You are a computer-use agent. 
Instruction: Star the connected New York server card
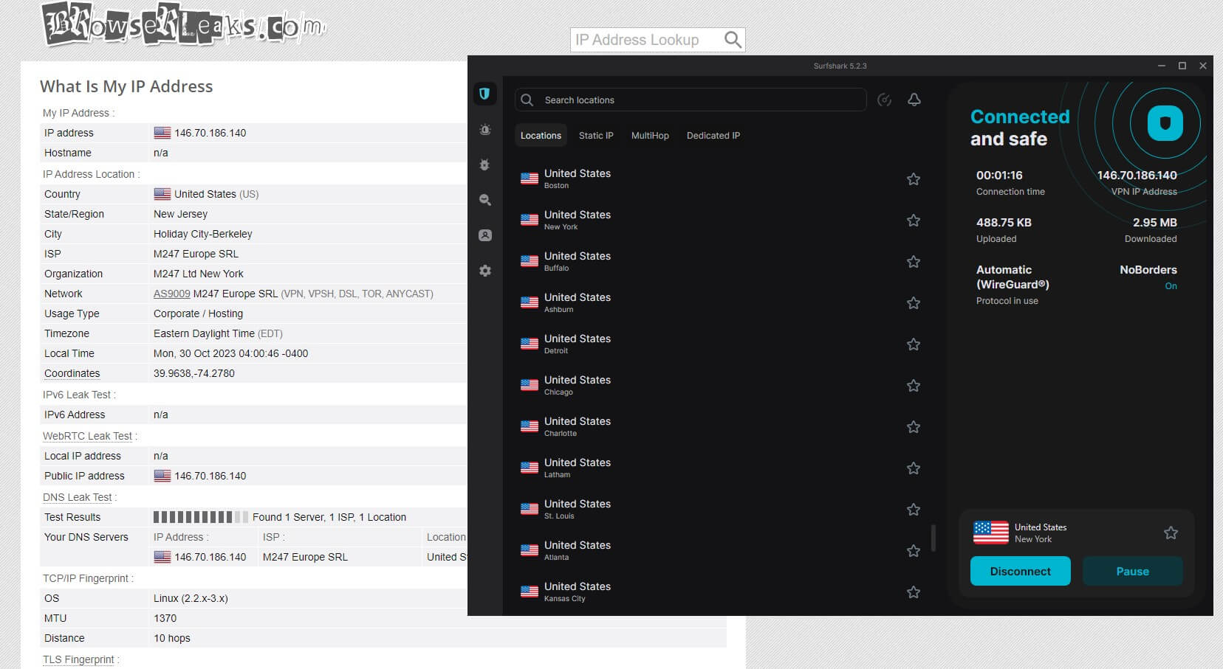point(1171,533)
